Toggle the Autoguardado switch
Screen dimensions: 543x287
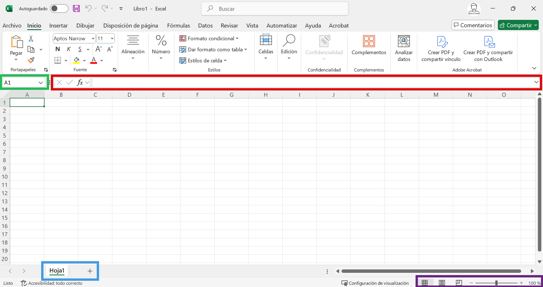[x=59, y=9]
